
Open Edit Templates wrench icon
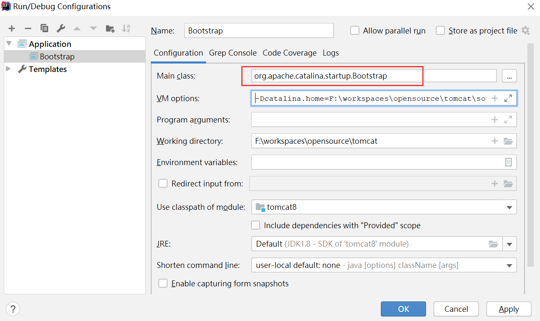tap(61, 28)
